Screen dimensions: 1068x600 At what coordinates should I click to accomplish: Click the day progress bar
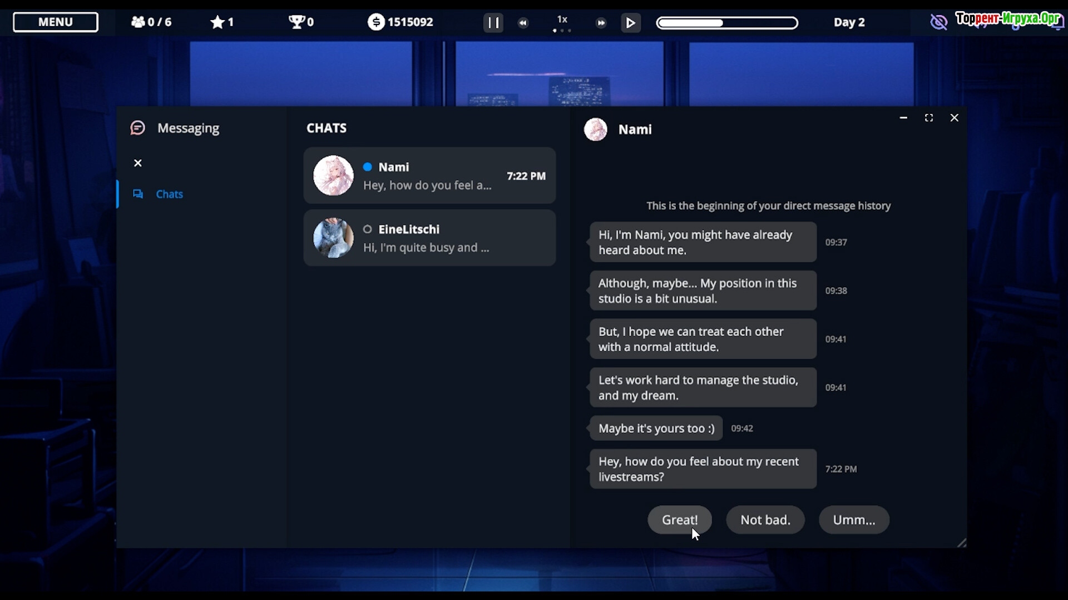click(726, 23)
